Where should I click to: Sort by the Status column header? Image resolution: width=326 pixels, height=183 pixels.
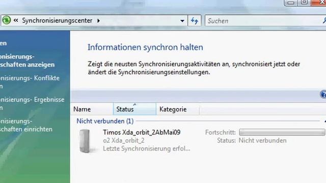click(x=134, y=109)
